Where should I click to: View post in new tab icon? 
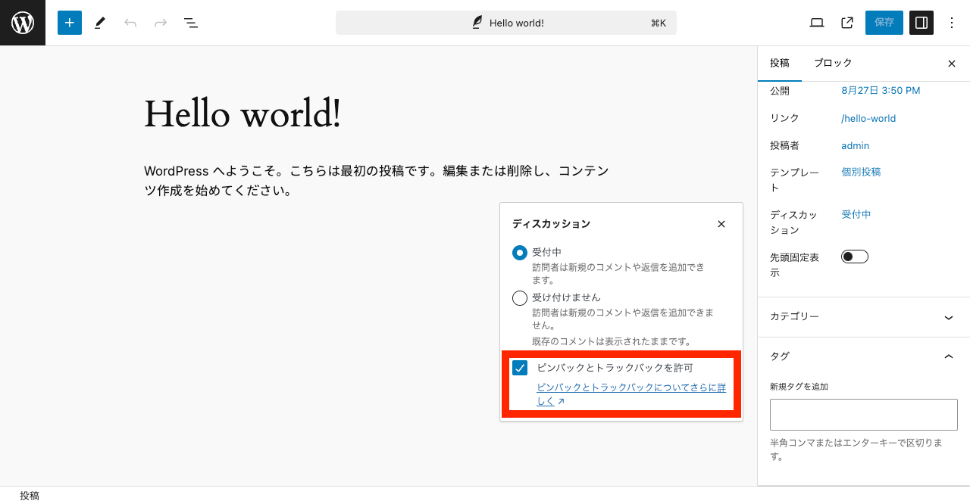click(847, 23)
